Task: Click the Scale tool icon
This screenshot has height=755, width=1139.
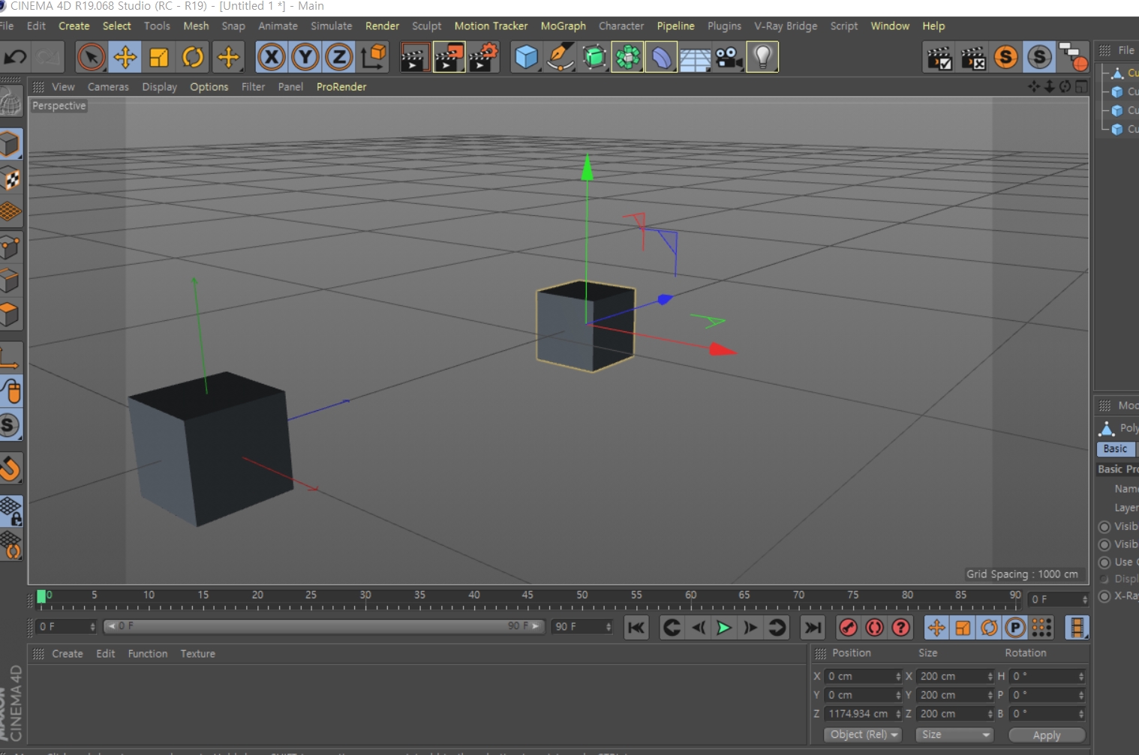Action: pos(159,57)
